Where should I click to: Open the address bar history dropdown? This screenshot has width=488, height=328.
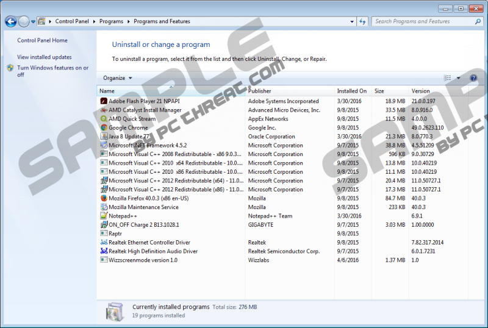pyautogui.click(x=352, y=21)
